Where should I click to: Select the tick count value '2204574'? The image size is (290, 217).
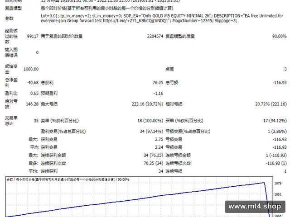[155, 36]
